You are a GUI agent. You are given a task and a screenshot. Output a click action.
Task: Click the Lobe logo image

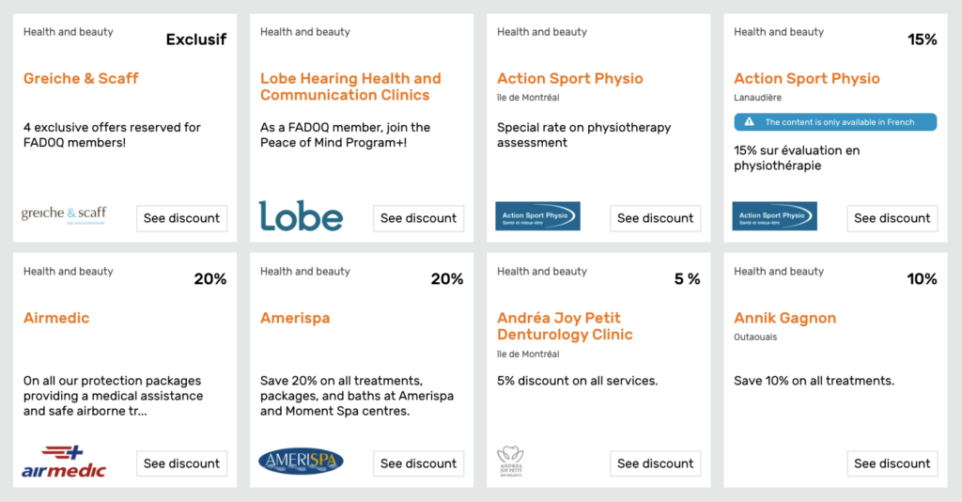tap(301, 215)
